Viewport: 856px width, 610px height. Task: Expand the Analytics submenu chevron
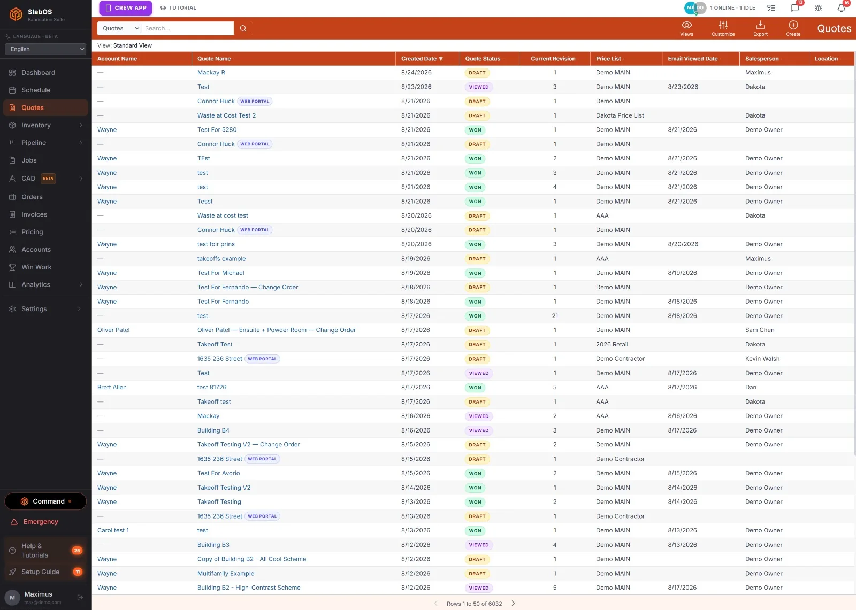click(81, 285)
